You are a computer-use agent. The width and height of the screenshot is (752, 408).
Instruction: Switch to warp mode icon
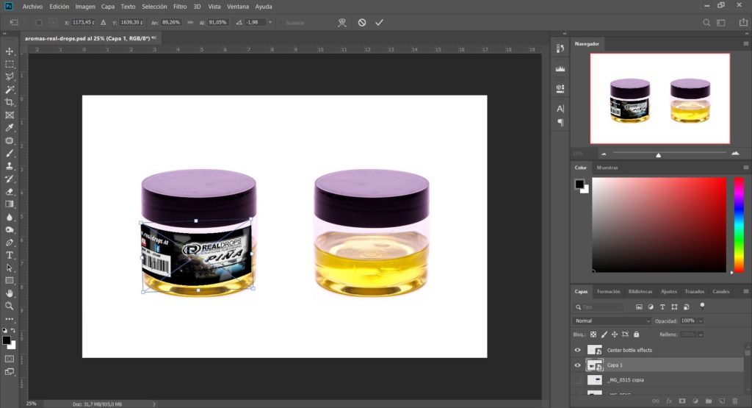[x=342, y=23]
